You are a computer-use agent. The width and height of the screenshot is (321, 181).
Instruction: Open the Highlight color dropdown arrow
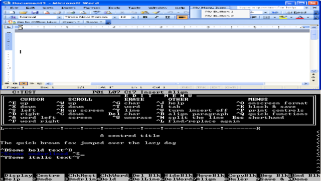pyautogui.click(x=291, y=17)
